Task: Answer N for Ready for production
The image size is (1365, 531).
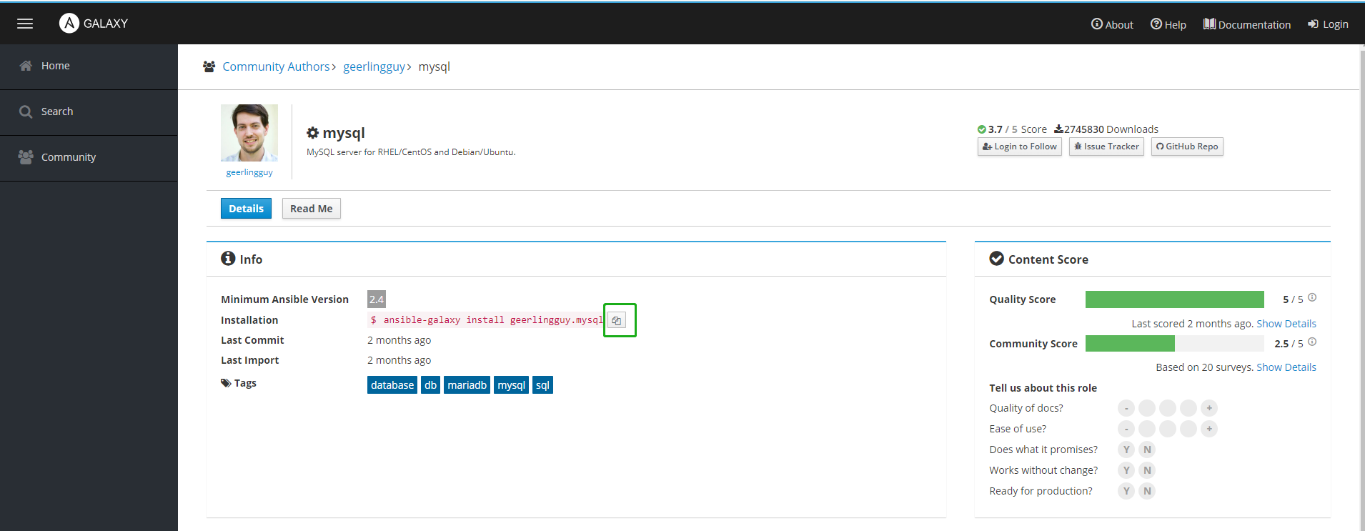Action: (x=1147, y=491)
